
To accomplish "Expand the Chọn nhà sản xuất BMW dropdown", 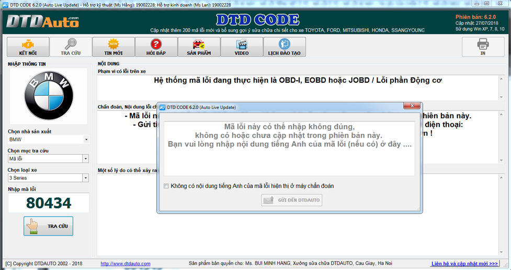I will coord(86,140).
